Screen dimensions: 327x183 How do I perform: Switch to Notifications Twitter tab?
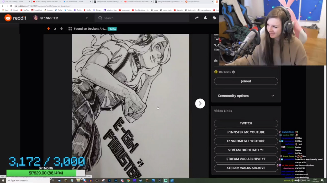[x=77, y=2]
